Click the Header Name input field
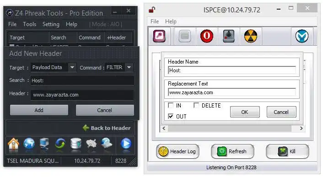 [x=232, y=70]
